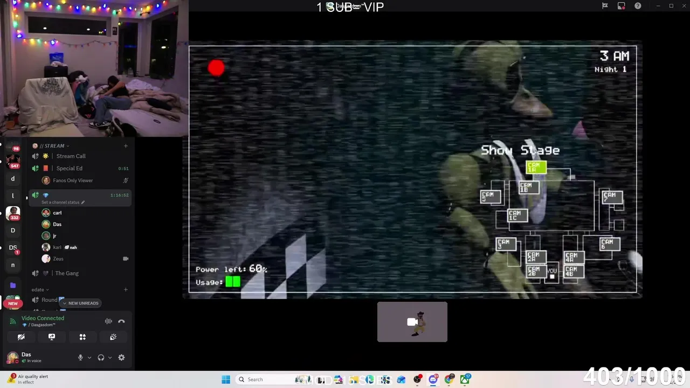690x388 pixels.
Task: Open the 'l' server icon
Action: (x=13, y=196)
